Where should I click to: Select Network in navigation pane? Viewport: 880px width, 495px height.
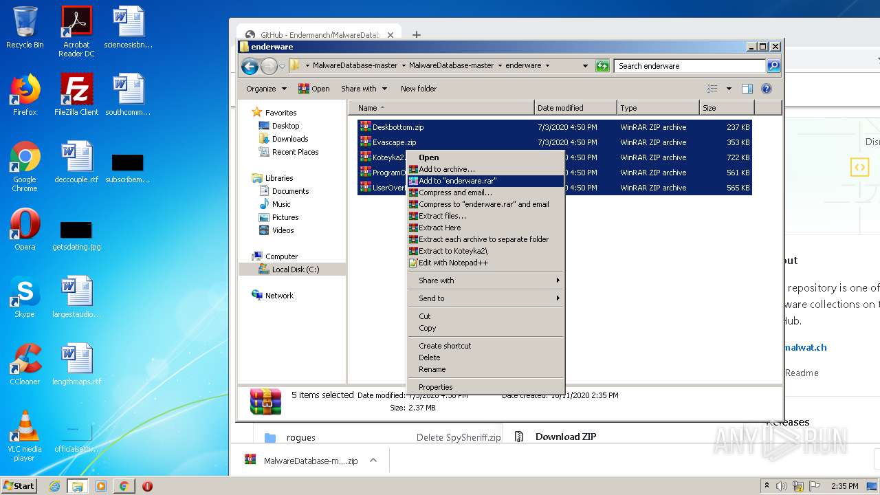click(x=278, y=296)
